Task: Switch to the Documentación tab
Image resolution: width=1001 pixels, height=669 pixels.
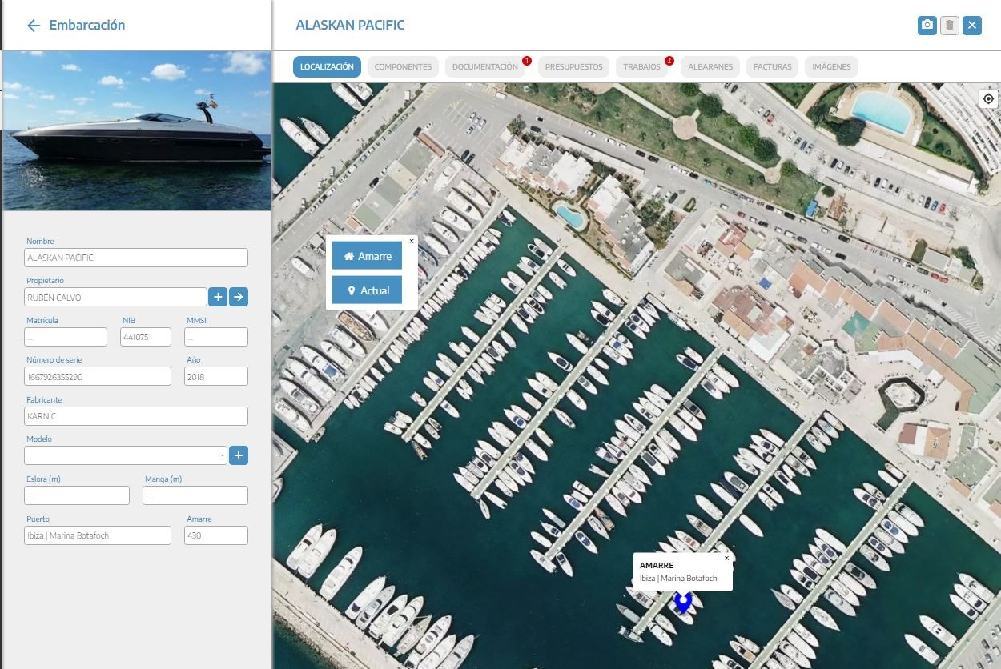Action: click(484, 67)
